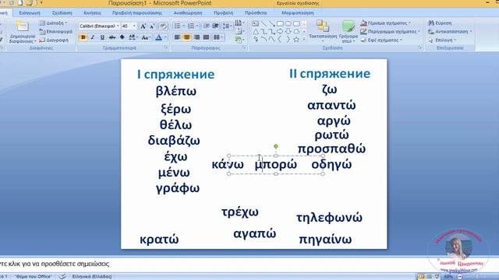This screenshot has height=280, width=499.
Task: Toggle Underline formatting
Action: 102,37
